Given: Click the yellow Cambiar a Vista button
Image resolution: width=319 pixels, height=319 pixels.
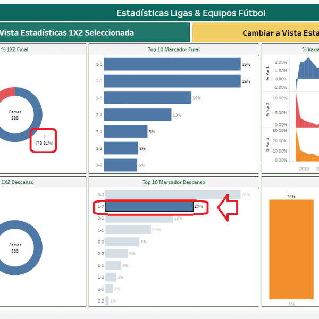Looking at the screenshot, I should [255, 32].
